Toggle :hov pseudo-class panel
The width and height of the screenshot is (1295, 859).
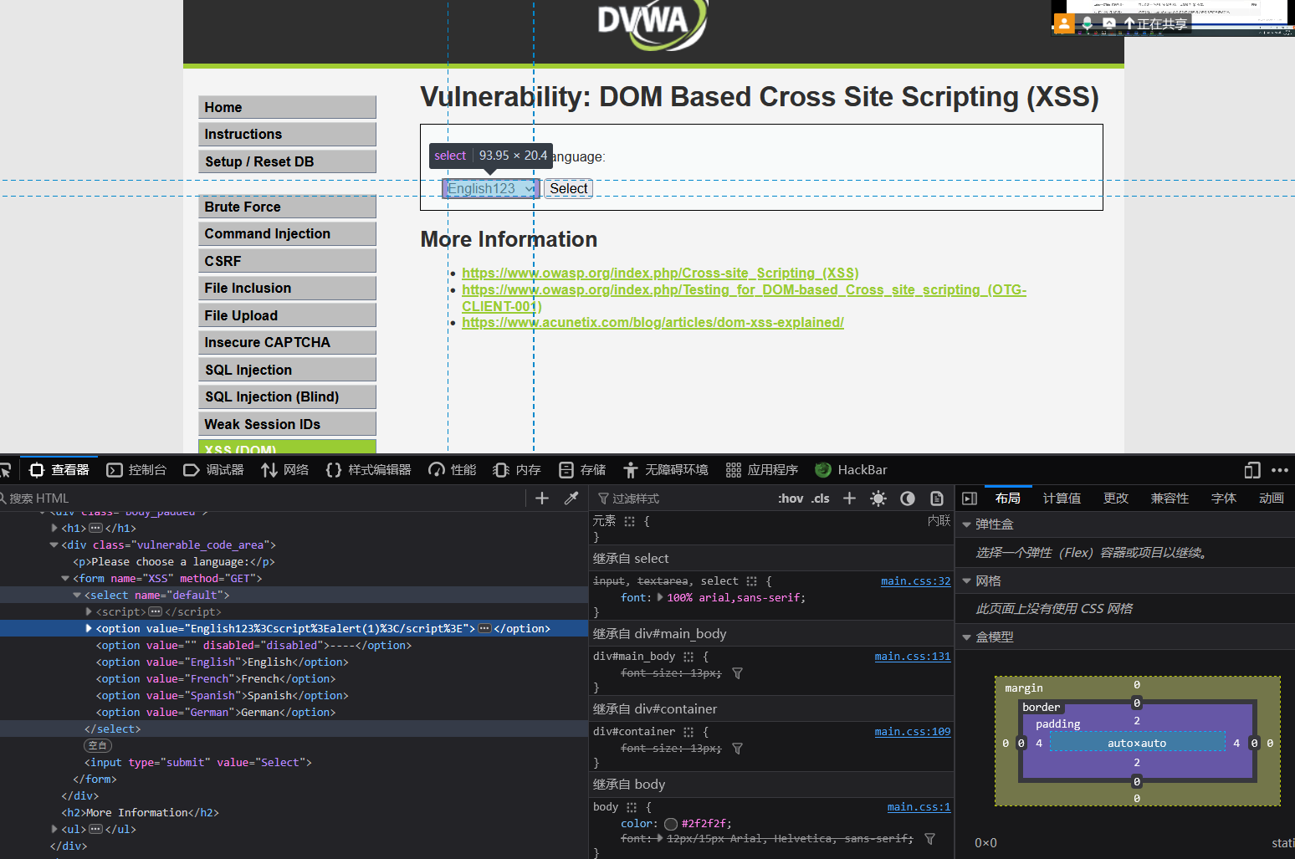click(x=791, y=499)
